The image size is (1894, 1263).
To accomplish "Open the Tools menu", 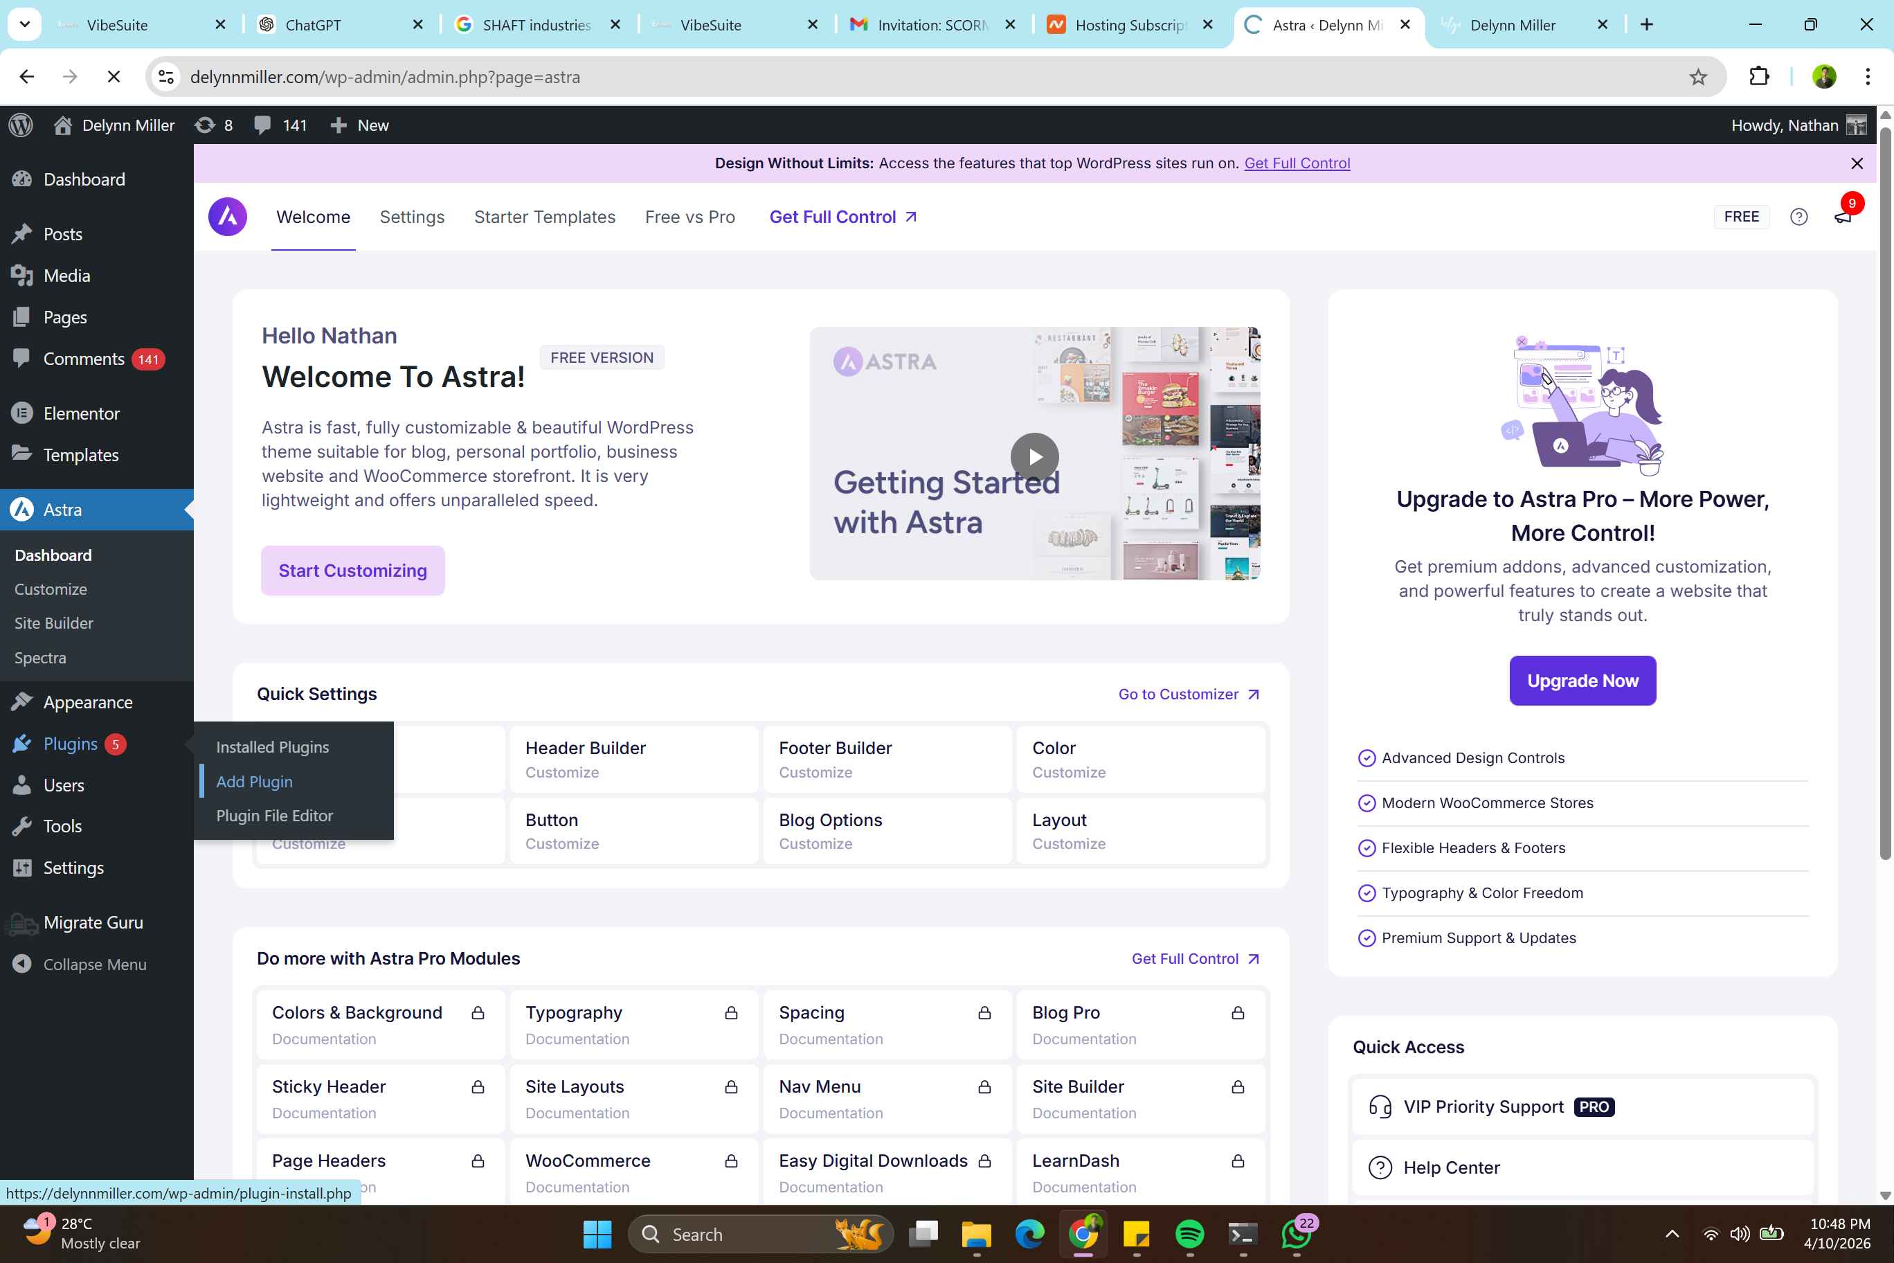I will 63,827.
